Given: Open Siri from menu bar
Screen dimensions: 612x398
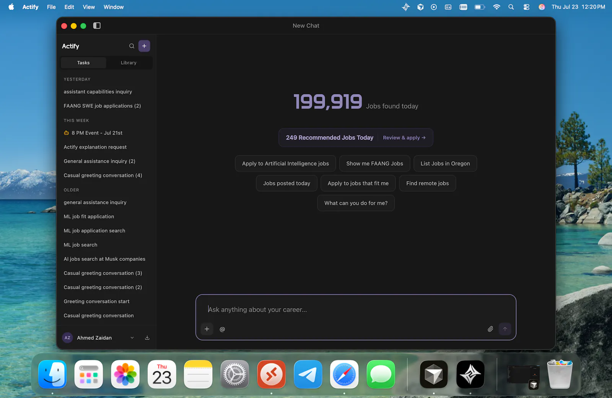Looking at the screenshot, I should 542,7.
